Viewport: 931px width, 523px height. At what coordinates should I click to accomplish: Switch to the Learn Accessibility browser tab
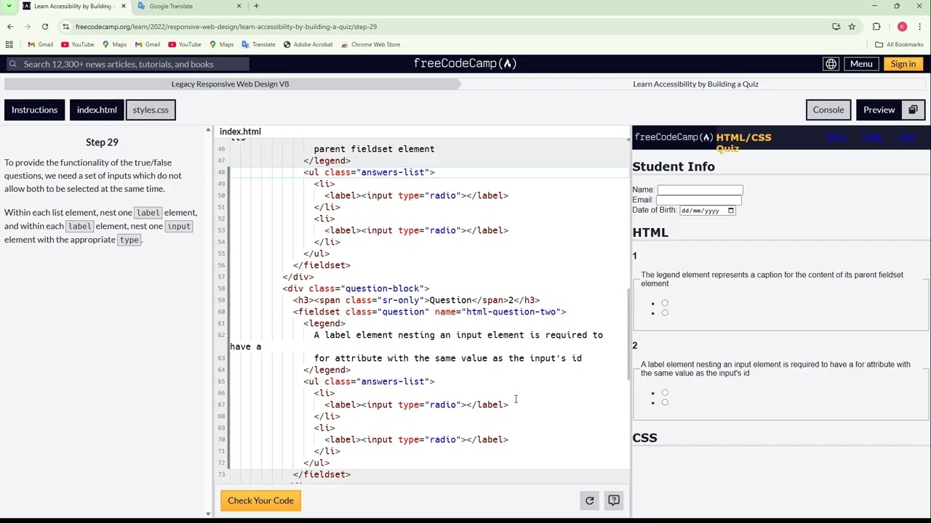[73, 6]
